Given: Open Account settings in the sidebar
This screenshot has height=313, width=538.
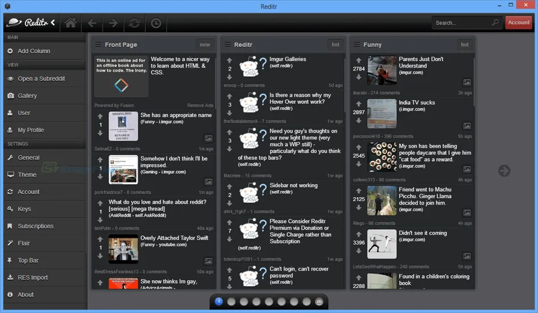Looking at the screenshot, I should (x=45, y=192).
